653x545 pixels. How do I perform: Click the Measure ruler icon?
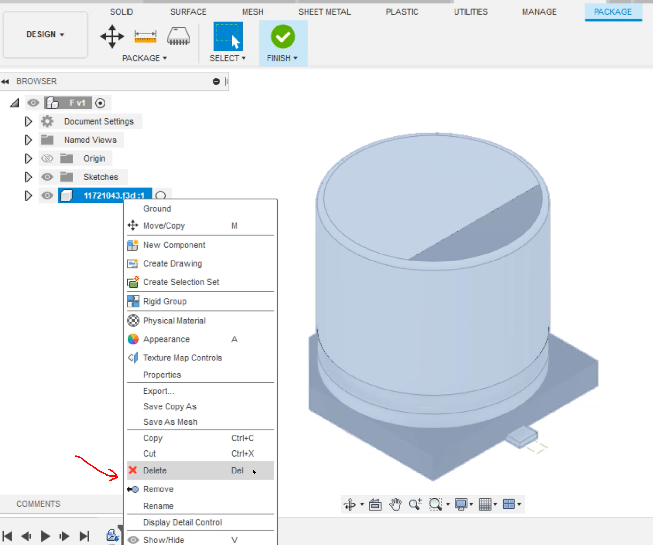coord(145,36)
